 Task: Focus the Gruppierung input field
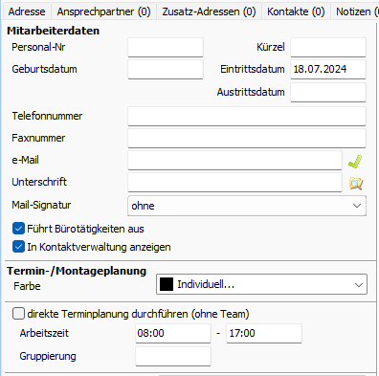pos(173,356)
